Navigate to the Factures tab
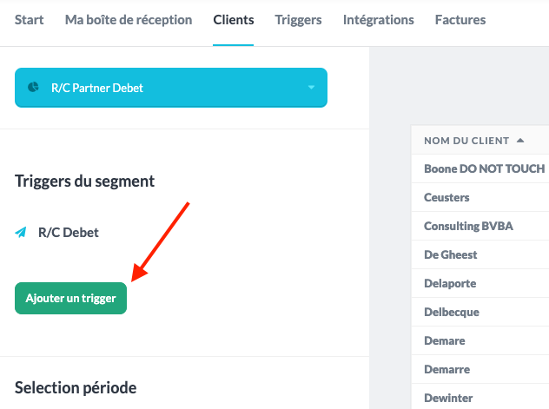Image resolution: width=549 pixels, height=409 pixels. pos(460,20)
